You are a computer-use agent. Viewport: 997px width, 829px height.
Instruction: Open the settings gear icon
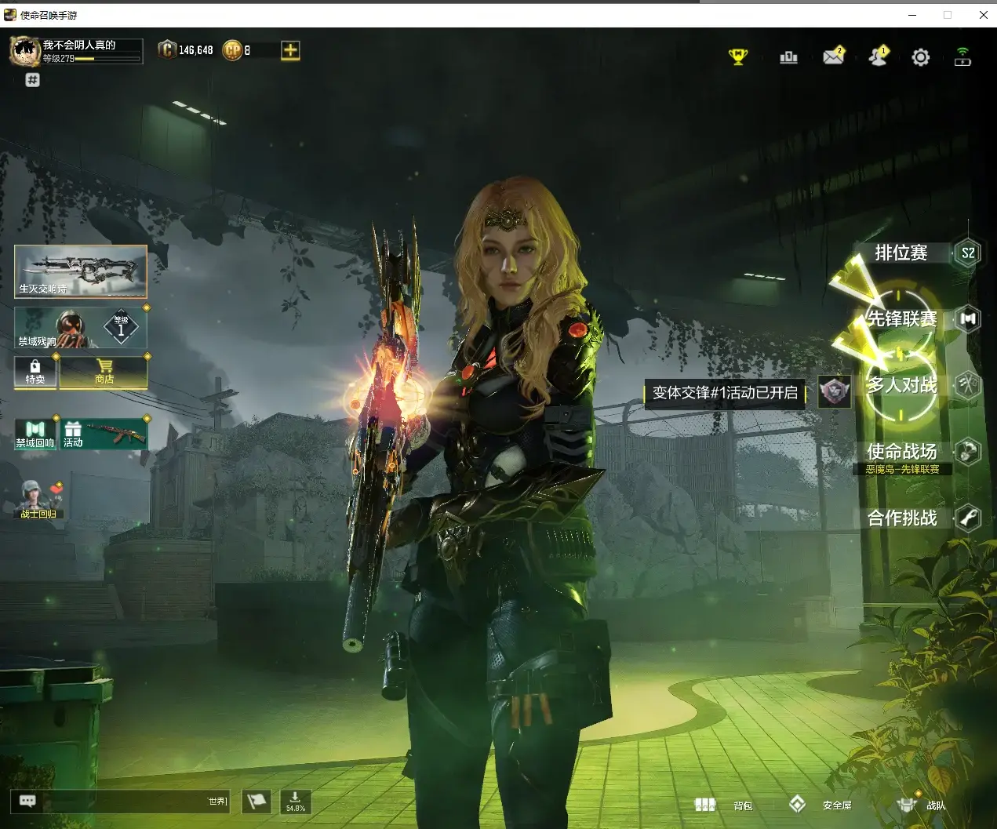920,57
